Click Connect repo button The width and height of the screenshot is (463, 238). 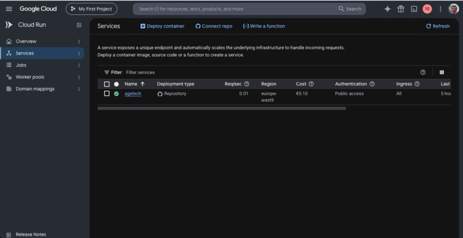pyautogui.click(x=214, y=26)
